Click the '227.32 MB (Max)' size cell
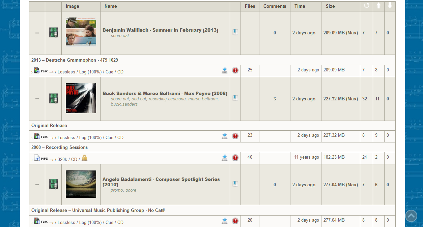 point(341,99)
